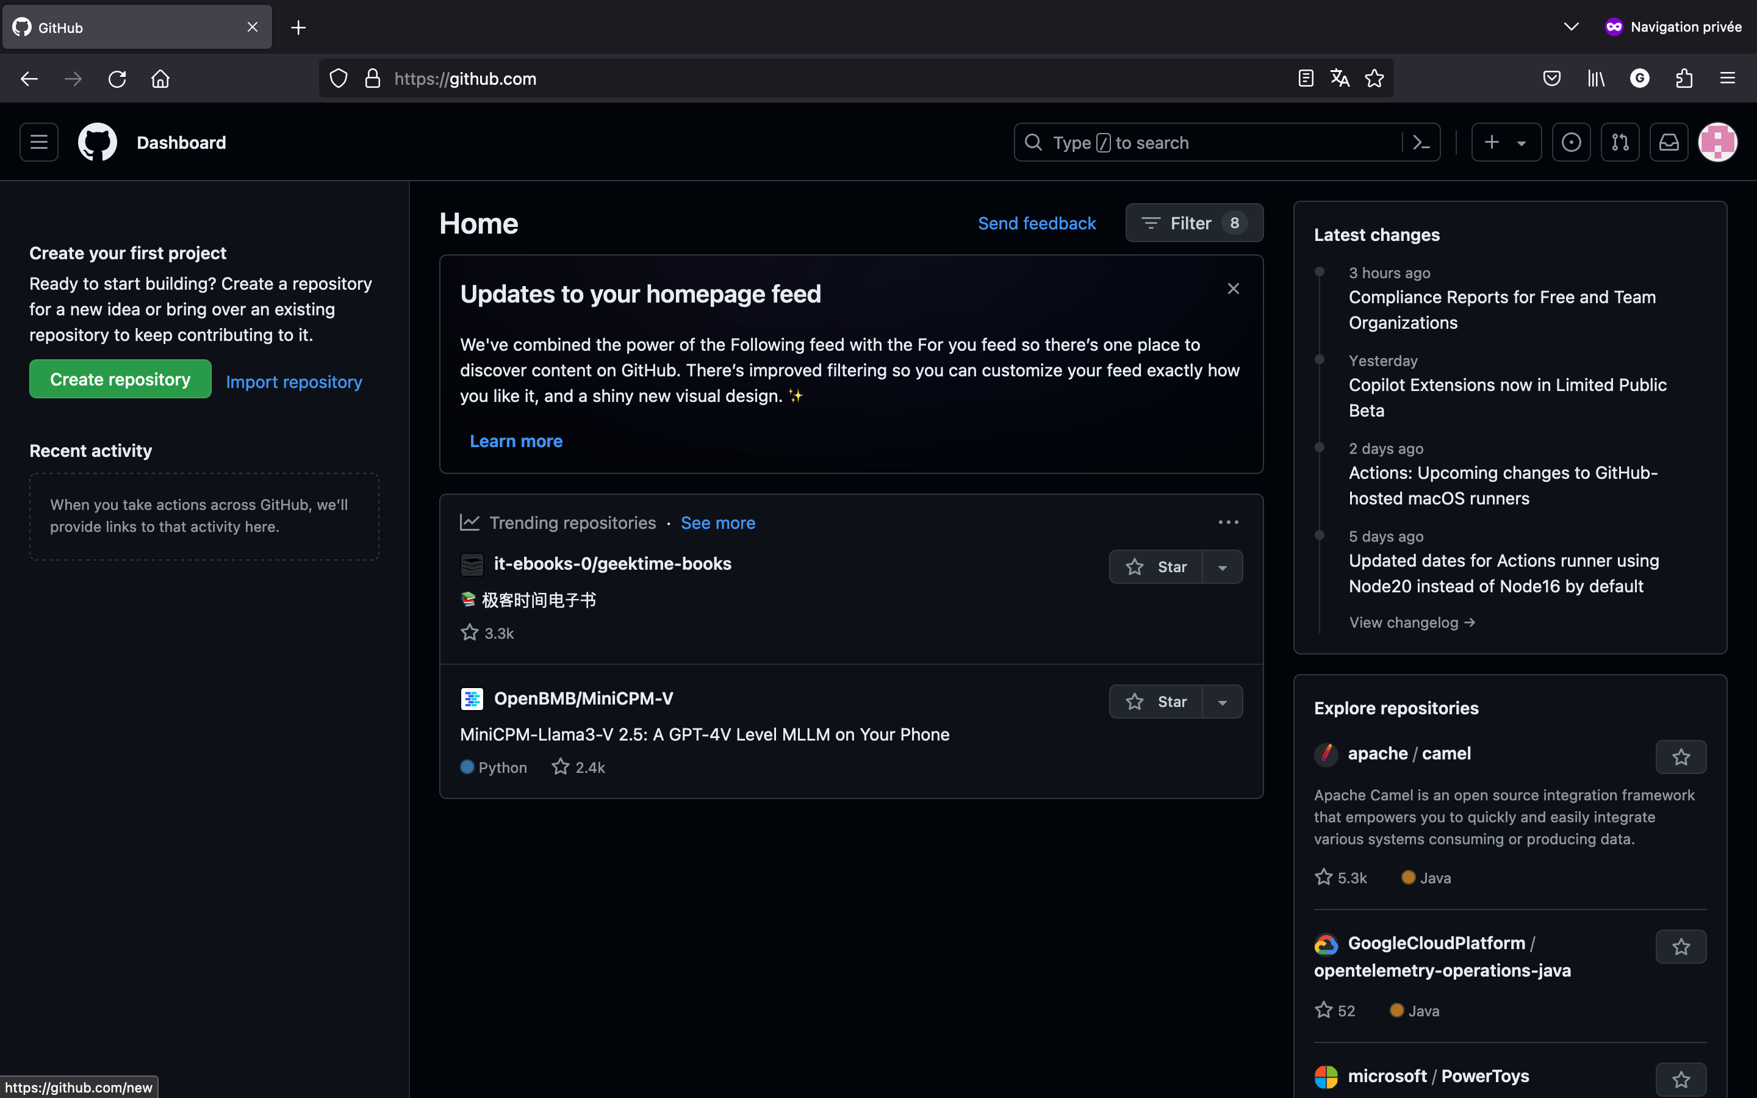Screen dimensions: 1757x1098
Task: Click the Create repository button
Action: [x=121, y=379]
